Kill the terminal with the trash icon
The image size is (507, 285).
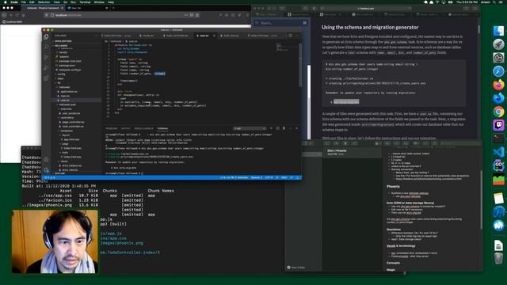[x=284, y=128]
